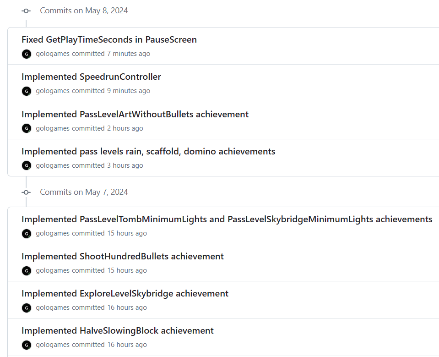Image resolution: width=439 pixels, height=357 pixels.
Task: Open ShootHundredBullets achievement commit
Action: 123,256
